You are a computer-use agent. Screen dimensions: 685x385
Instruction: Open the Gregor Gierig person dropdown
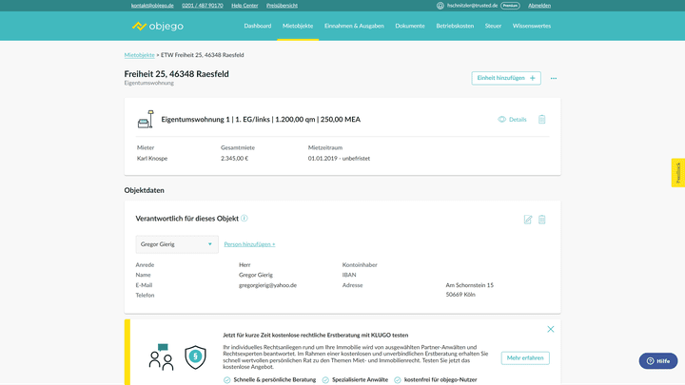(178, 244)
